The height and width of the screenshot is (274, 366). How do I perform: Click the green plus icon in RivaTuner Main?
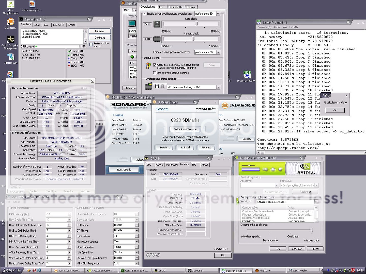[x=132, y=57]
